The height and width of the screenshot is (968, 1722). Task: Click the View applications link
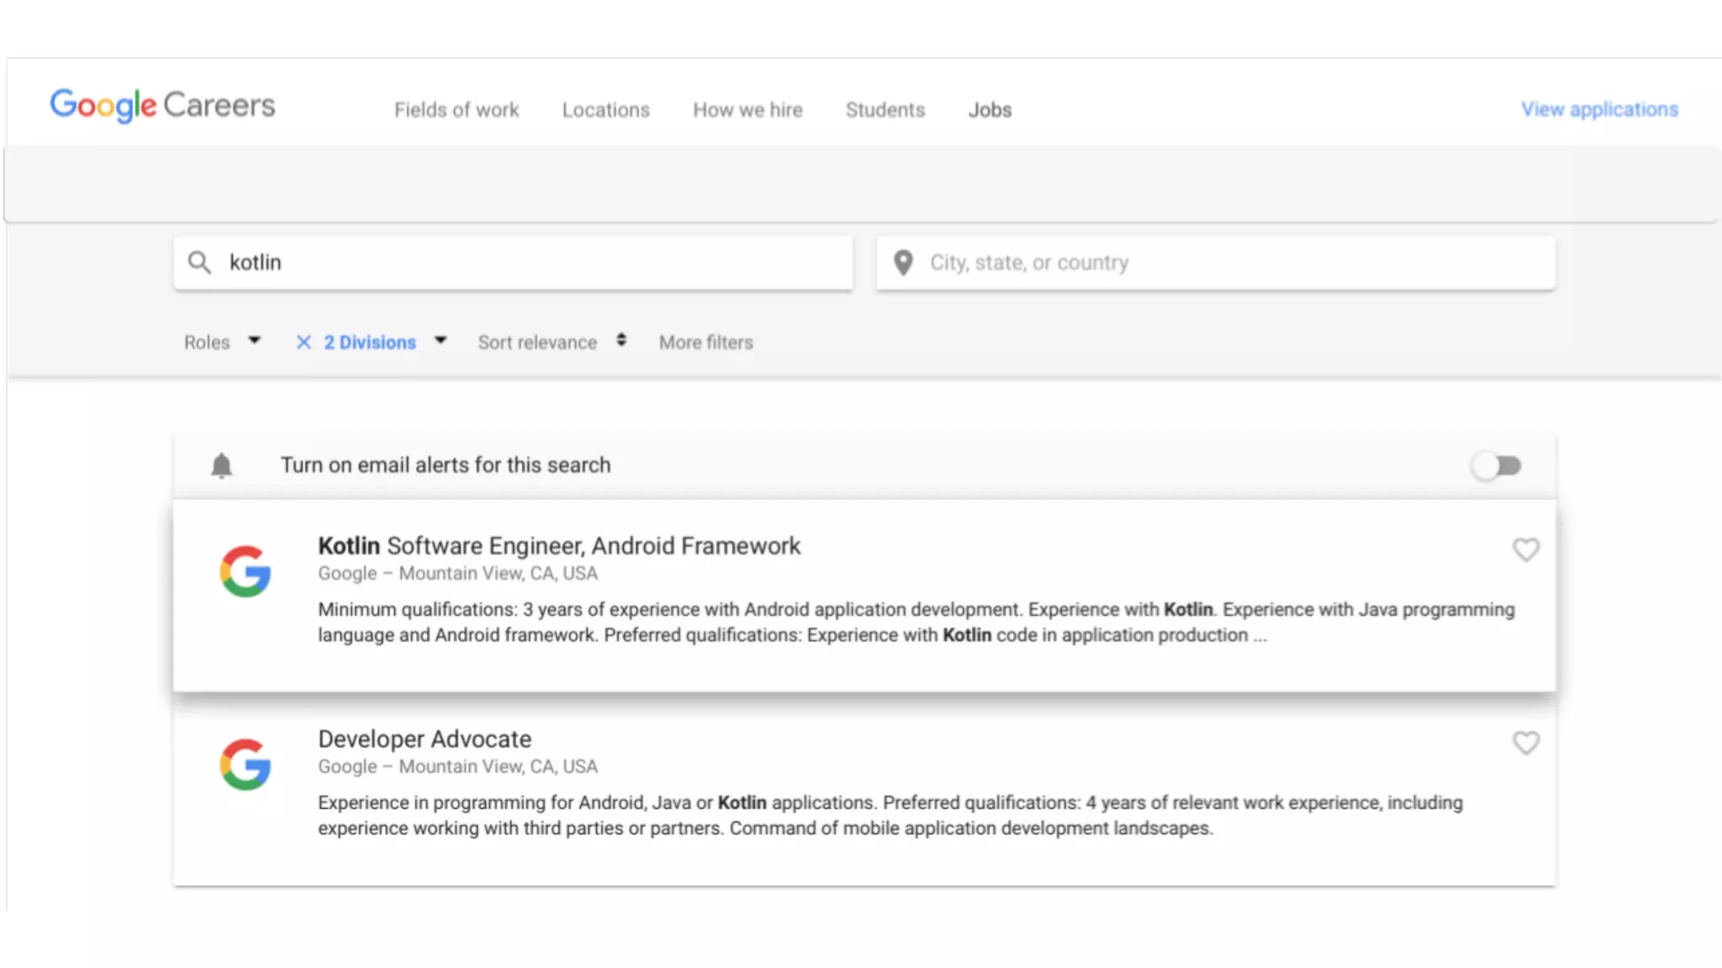click(x=1599, y=109)
